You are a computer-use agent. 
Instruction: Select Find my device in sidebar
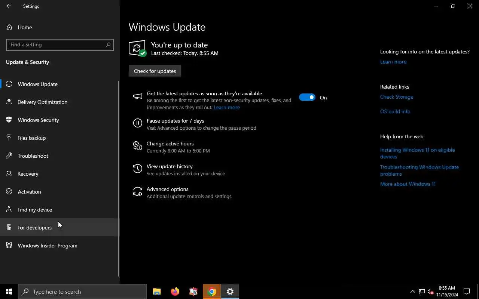(x=60, y=210)
